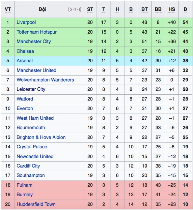This screenshot has width=193, height=210.
Task: Click the 'x' view template link
Action: click(71, 10)
